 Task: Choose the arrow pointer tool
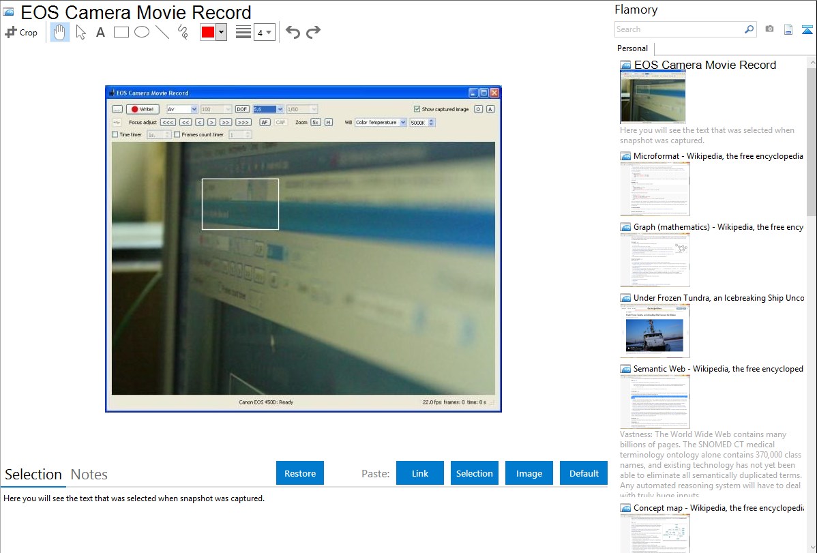pyautogui.click(x=80, y=32)
